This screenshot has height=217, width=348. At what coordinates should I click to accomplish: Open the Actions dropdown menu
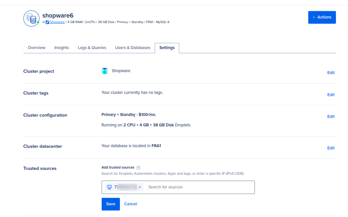click(322, 17)
